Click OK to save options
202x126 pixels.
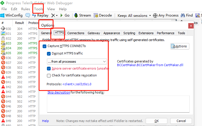(157, 121)
